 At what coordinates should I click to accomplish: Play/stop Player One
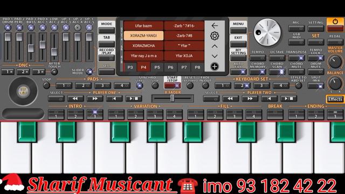pos(134,99)
